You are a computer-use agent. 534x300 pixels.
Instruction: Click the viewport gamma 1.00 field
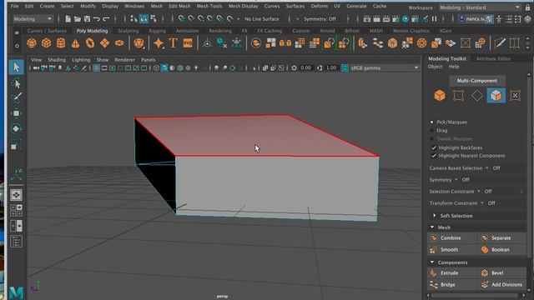[x=331, y=68]
